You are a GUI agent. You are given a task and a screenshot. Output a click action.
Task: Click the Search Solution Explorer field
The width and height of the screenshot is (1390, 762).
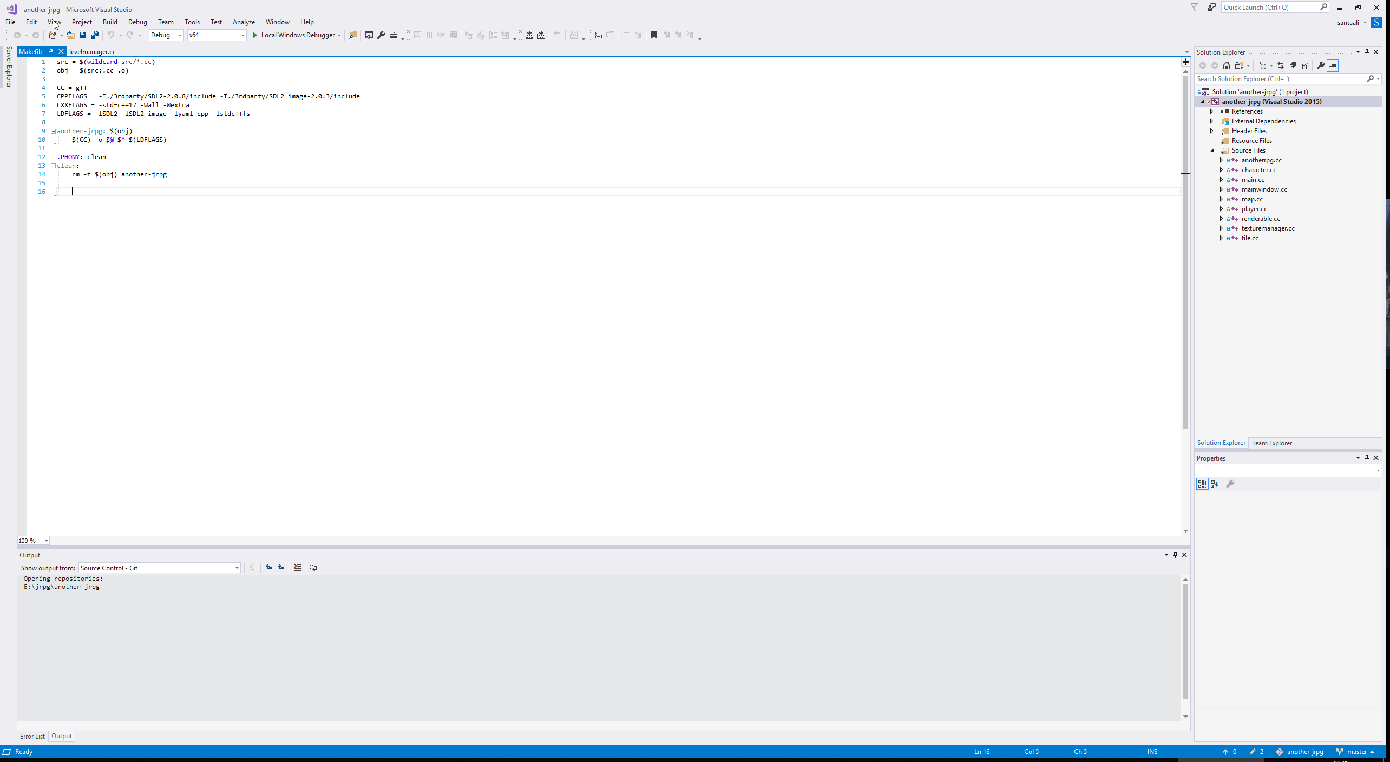click(1280, 79)
